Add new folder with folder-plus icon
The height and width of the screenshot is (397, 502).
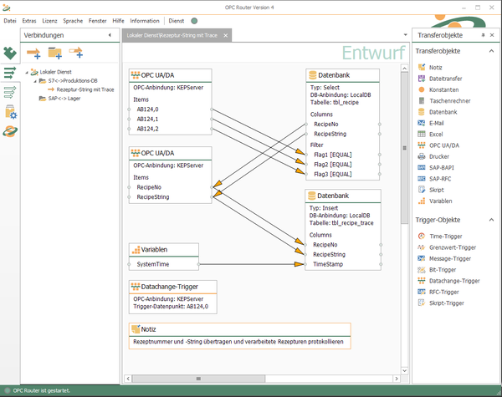point(54,53)
